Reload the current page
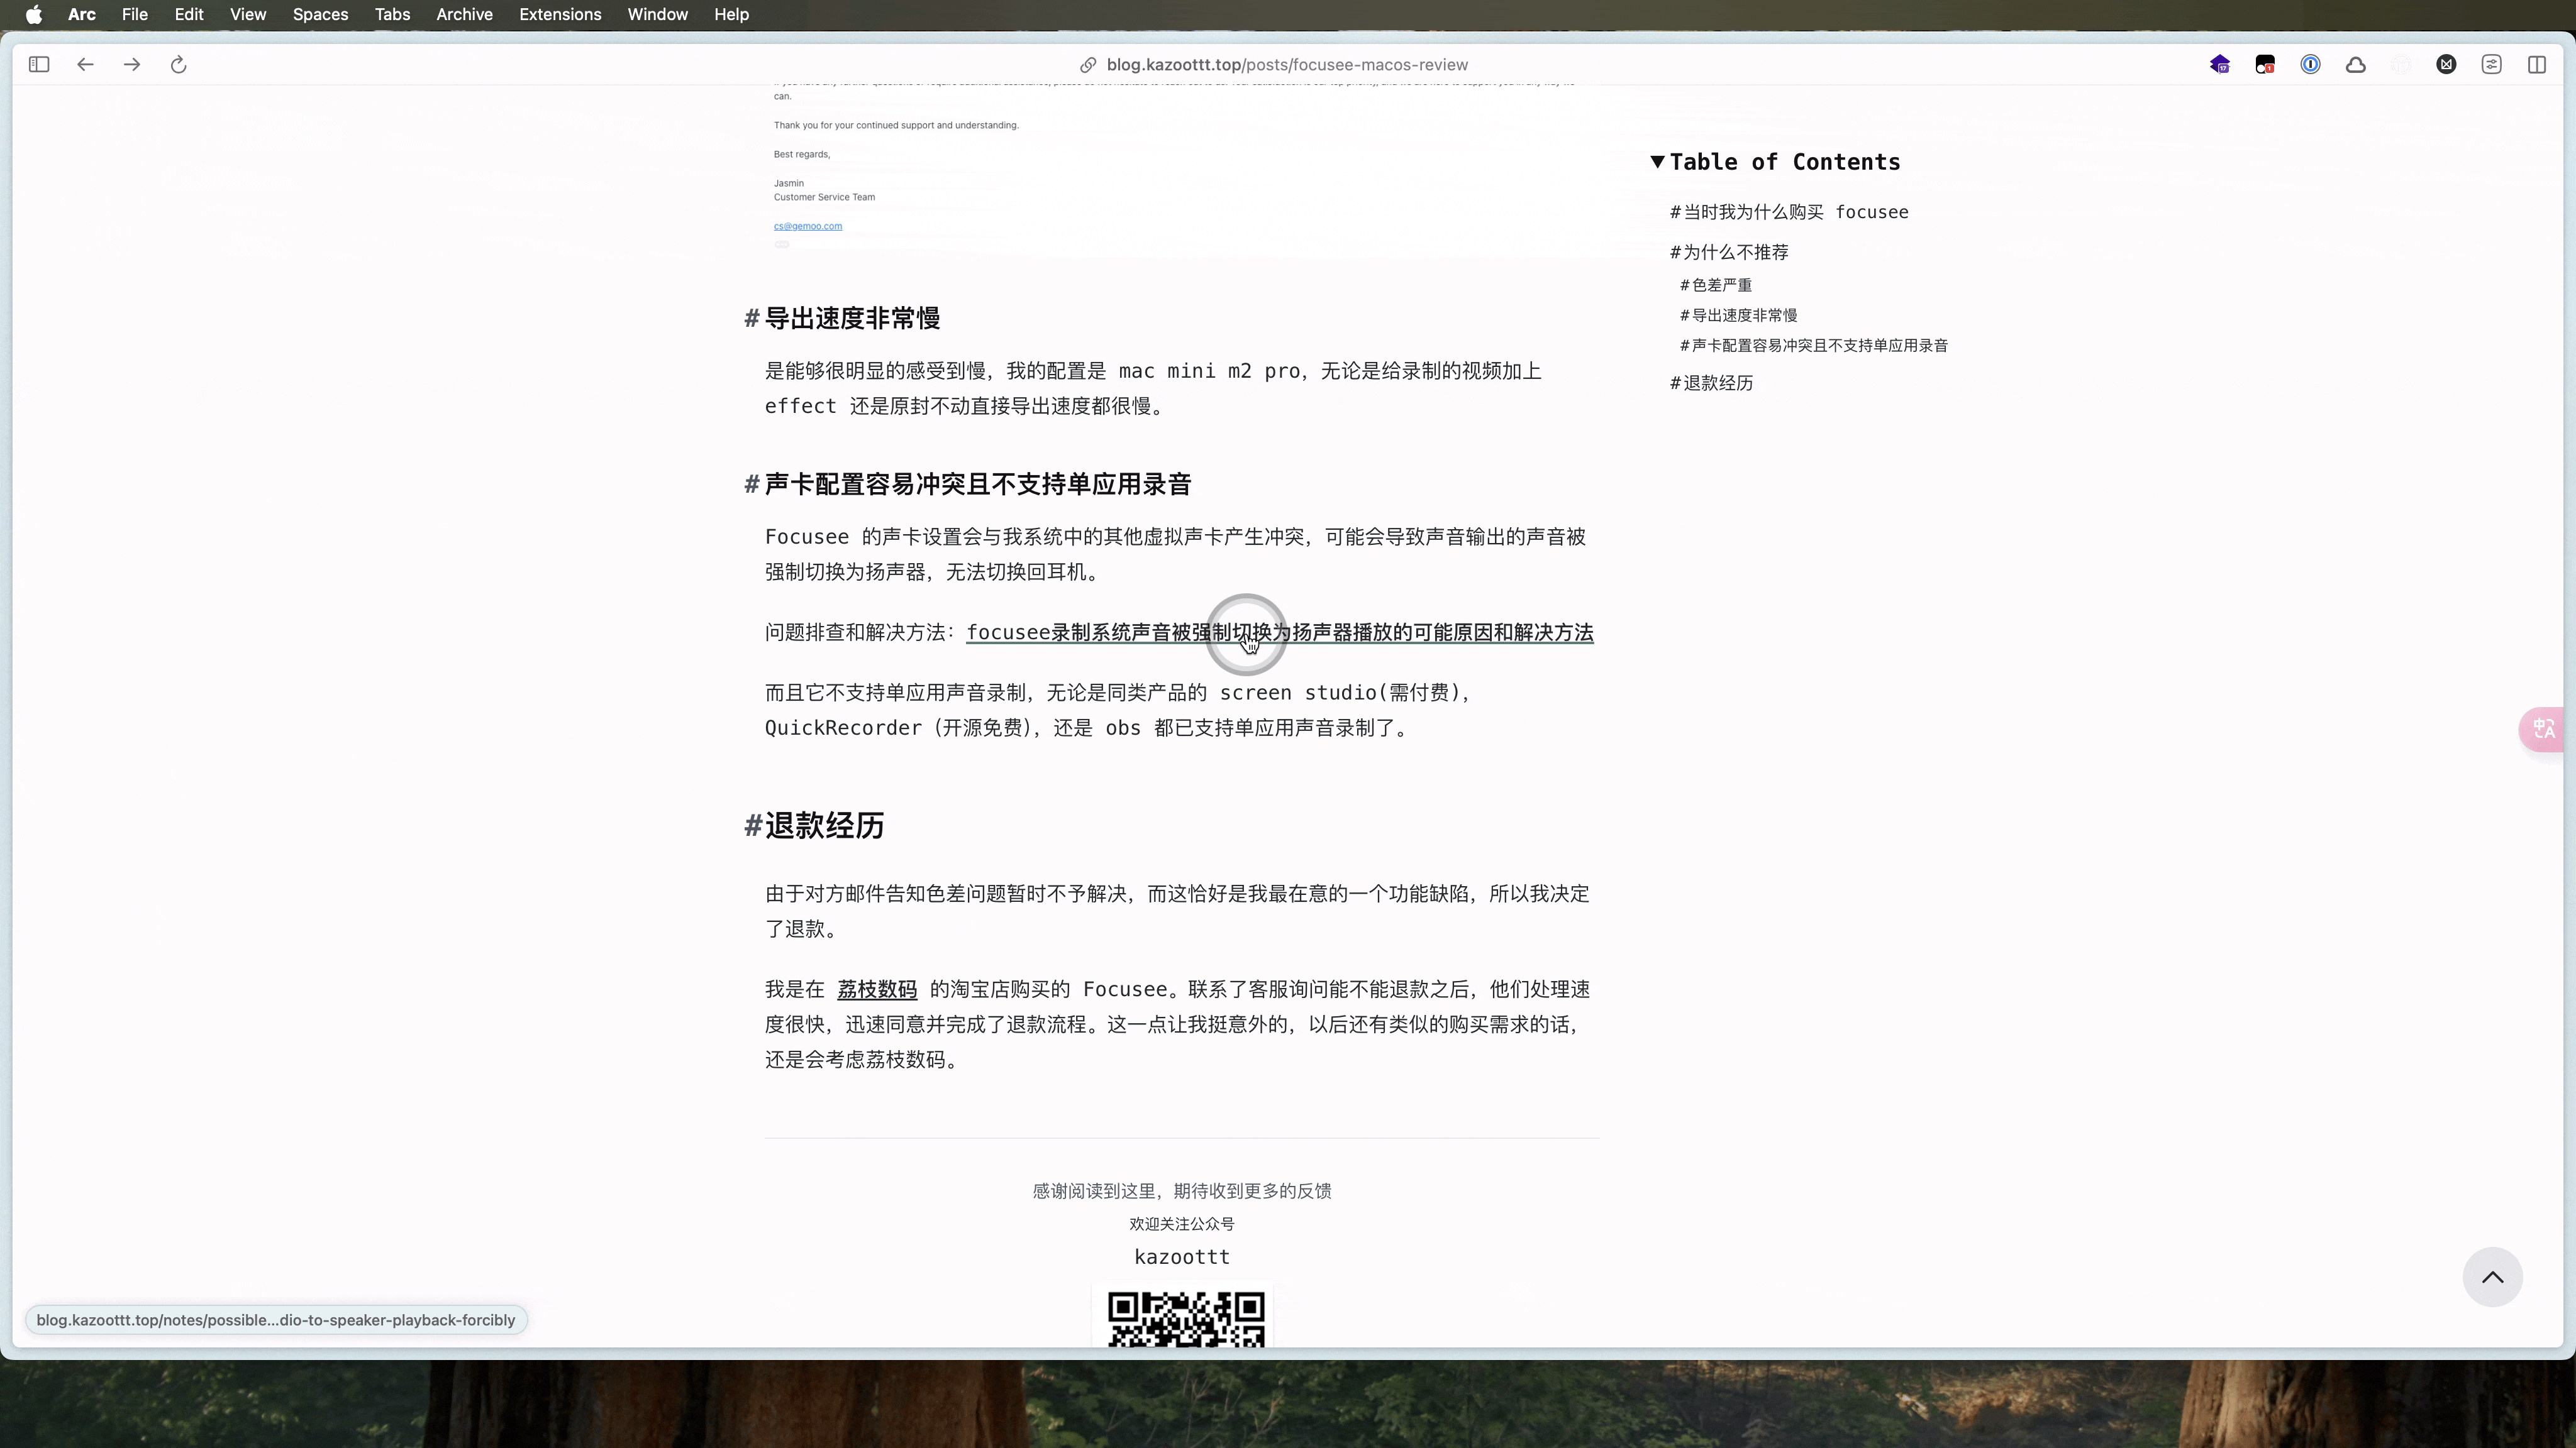 point(179,65)
